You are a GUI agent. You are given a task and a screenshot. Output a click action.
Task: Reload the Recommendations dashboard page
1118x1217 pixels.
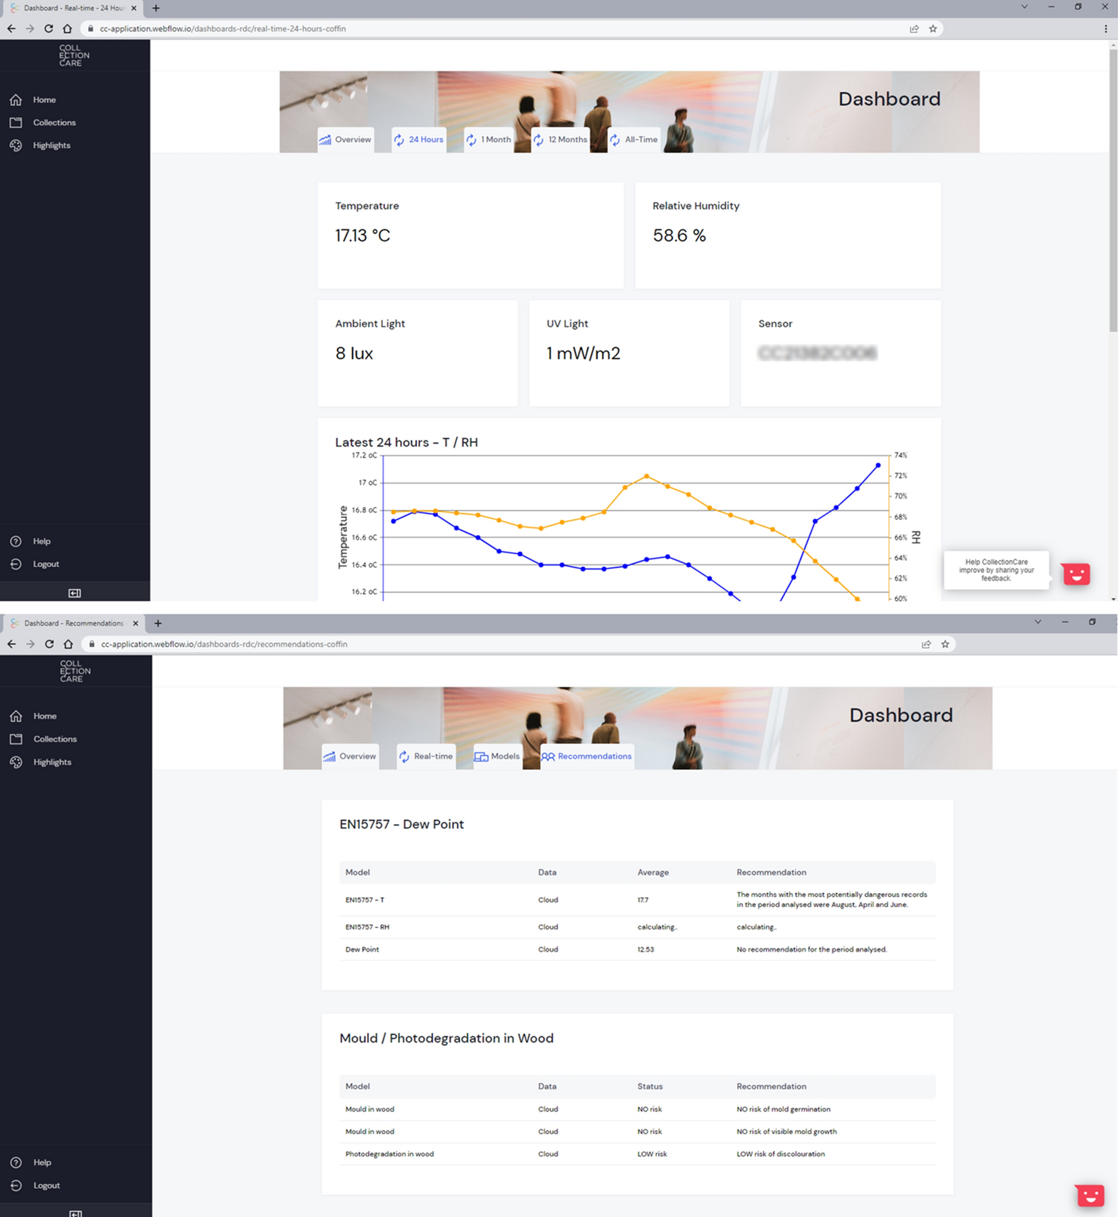(49, 644)
